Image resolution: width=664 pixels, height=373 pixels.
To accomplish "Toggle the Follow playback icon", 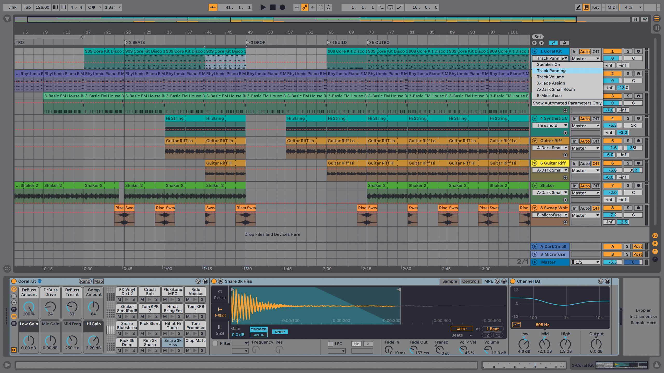I will pyautogui.click(x=213, y=7).
